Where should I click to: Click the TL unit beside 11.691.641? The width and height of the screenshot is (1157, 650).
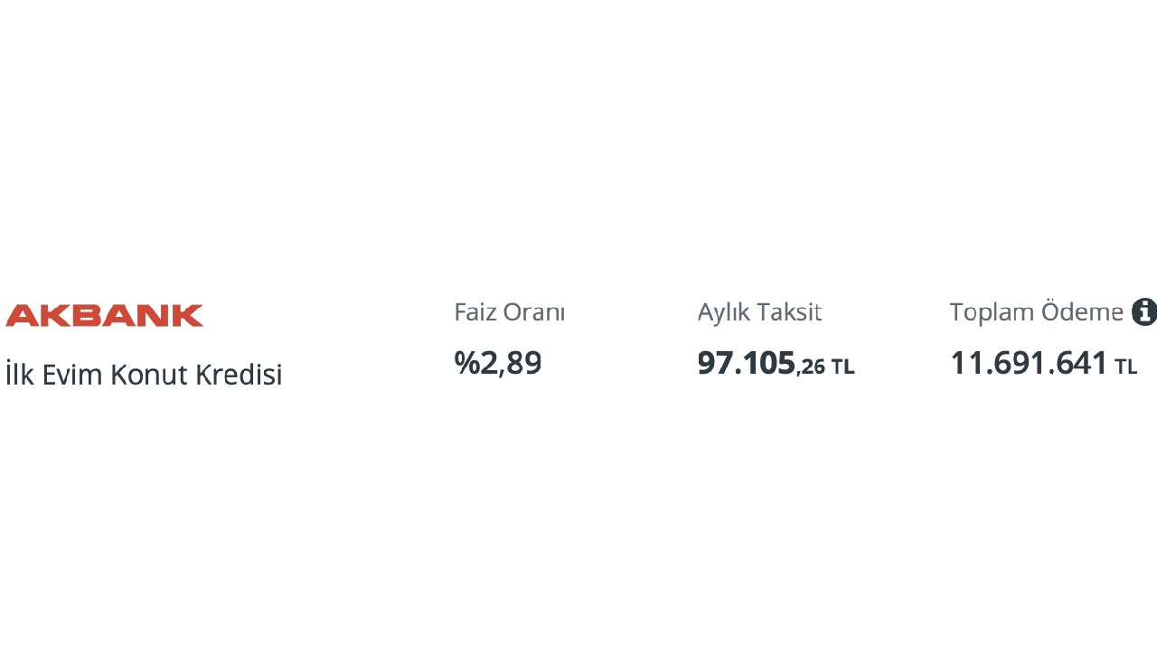pos(1126,367)
